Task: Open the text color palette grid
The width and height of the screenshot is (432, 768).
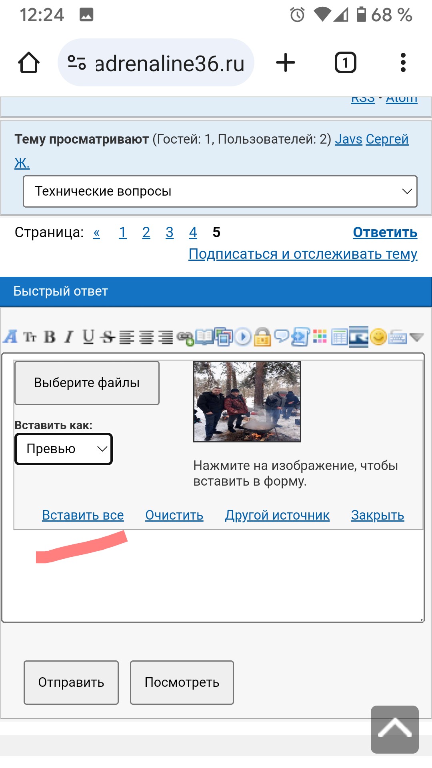Action: [320, 337]
